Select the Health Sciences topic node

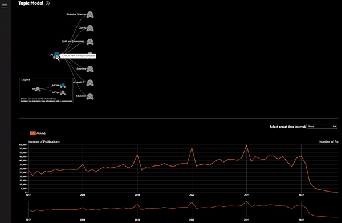(90, 83)
